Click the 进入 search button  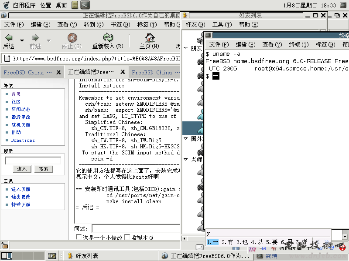tap(22, 169)
